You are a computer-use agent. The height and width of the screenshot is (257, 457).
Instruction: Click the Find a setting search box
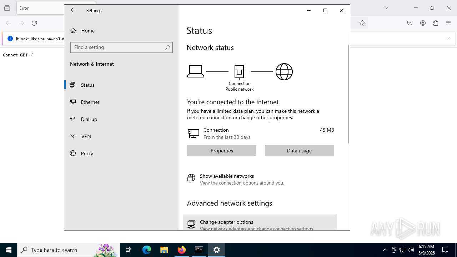click(121, 47)
